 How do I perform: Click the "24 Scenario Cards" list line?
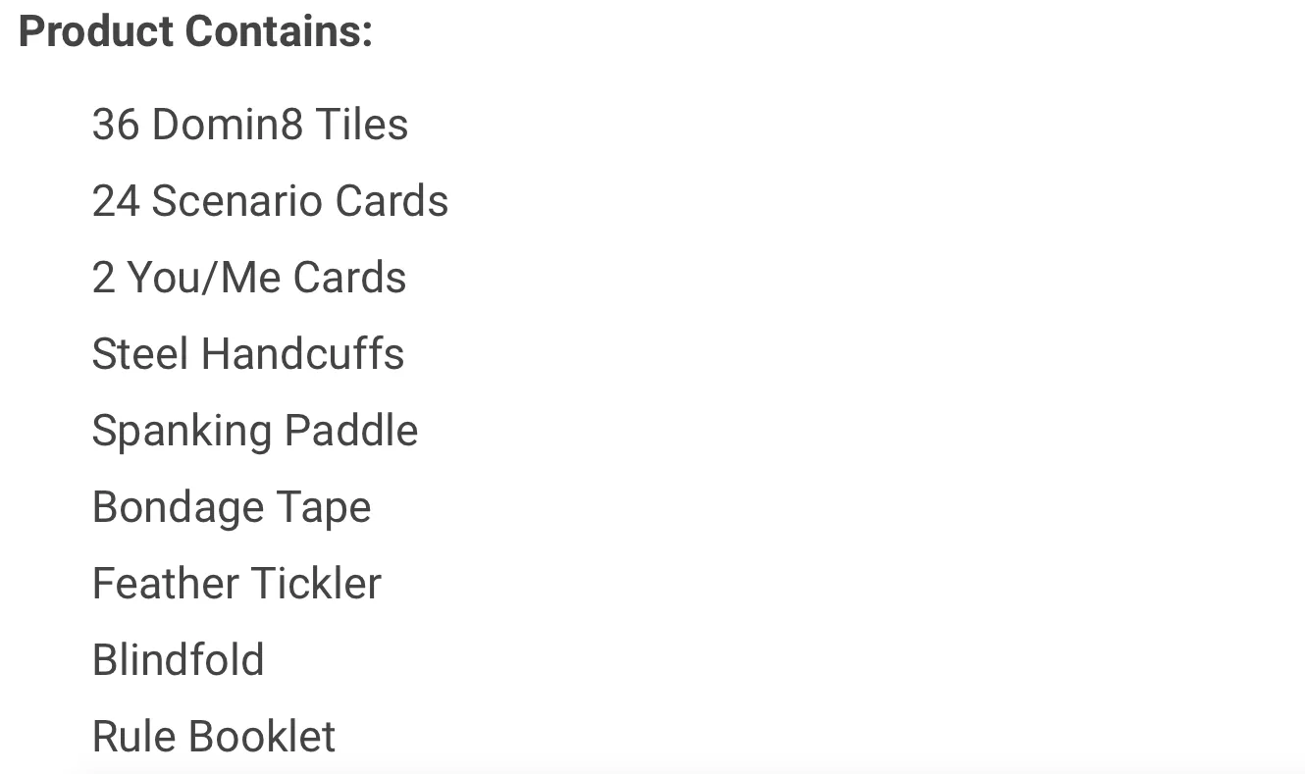[270, 201]
